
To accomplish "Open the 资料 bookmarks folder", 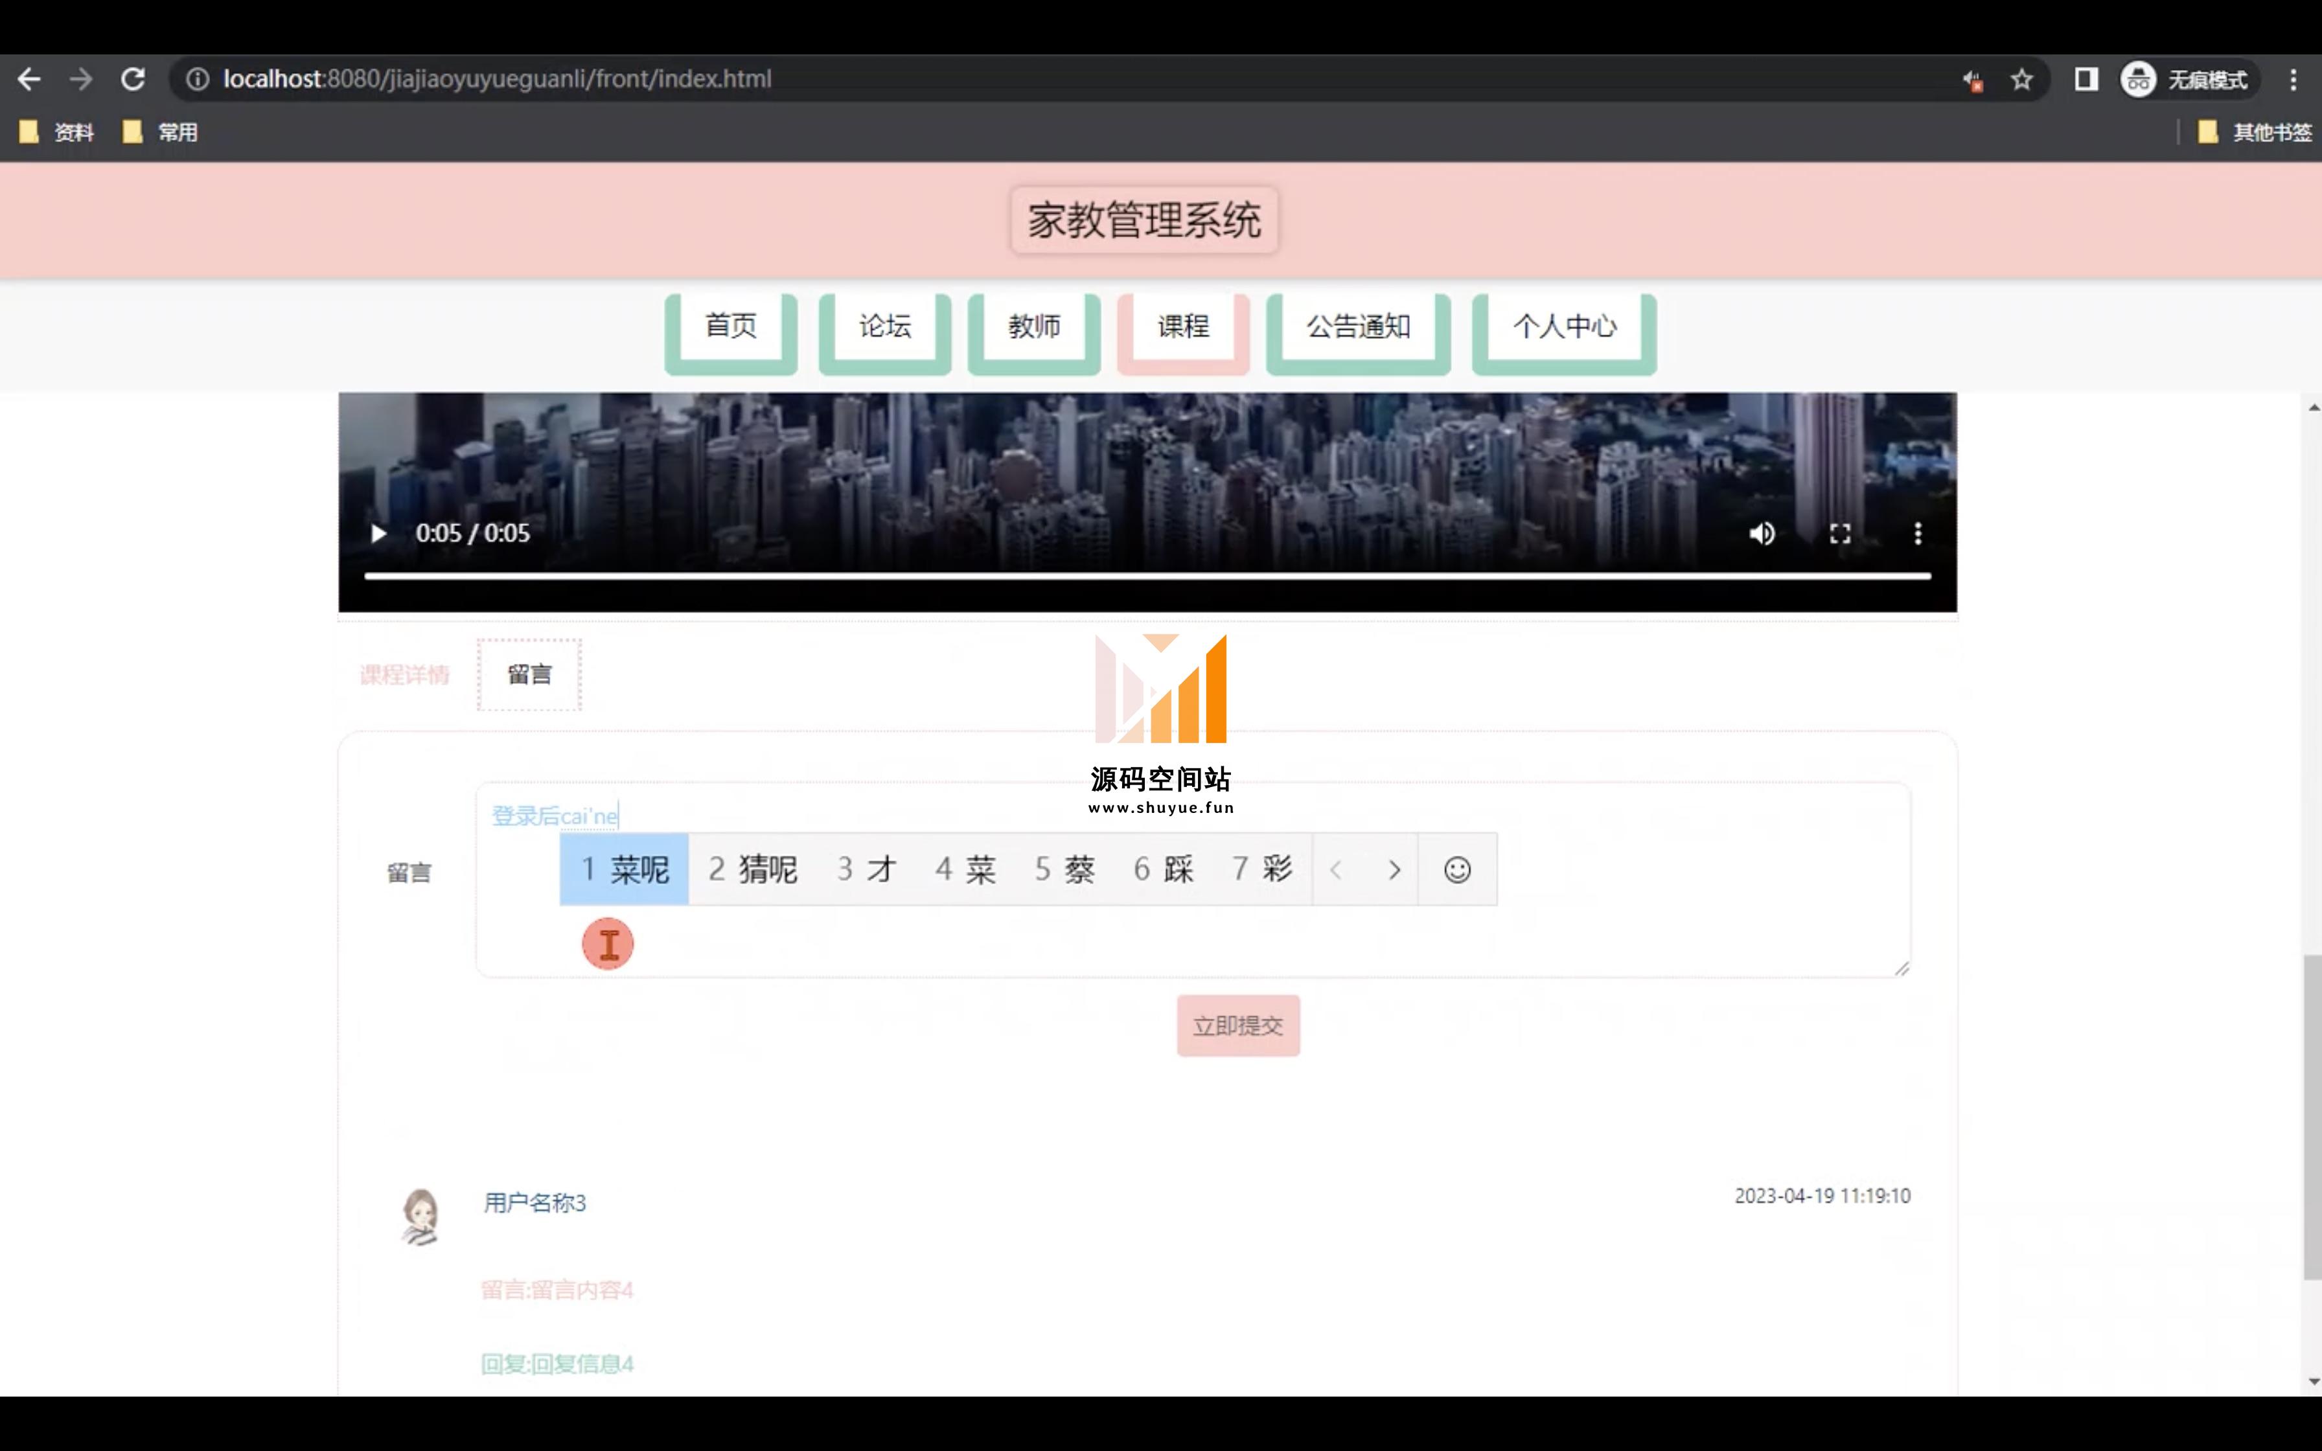I will tap(56, 132).
